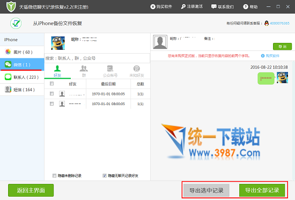Select the 图片 (60) photos item
Screen dimensions: 295x200
point(22,52)
